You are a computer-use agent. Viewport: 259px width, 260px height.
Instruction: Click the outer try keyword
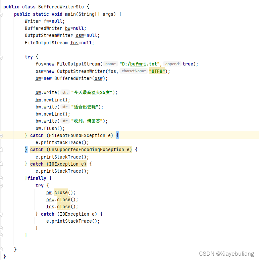click(29, 57)
